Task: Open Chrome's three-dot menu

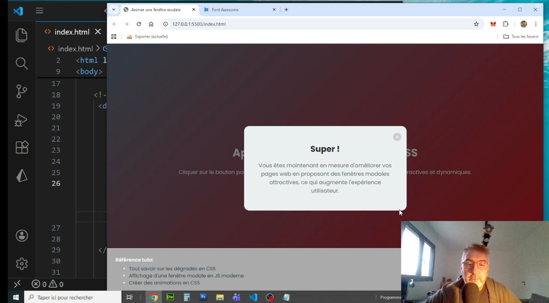Action: pyautogui.click(x=536, y=24)
